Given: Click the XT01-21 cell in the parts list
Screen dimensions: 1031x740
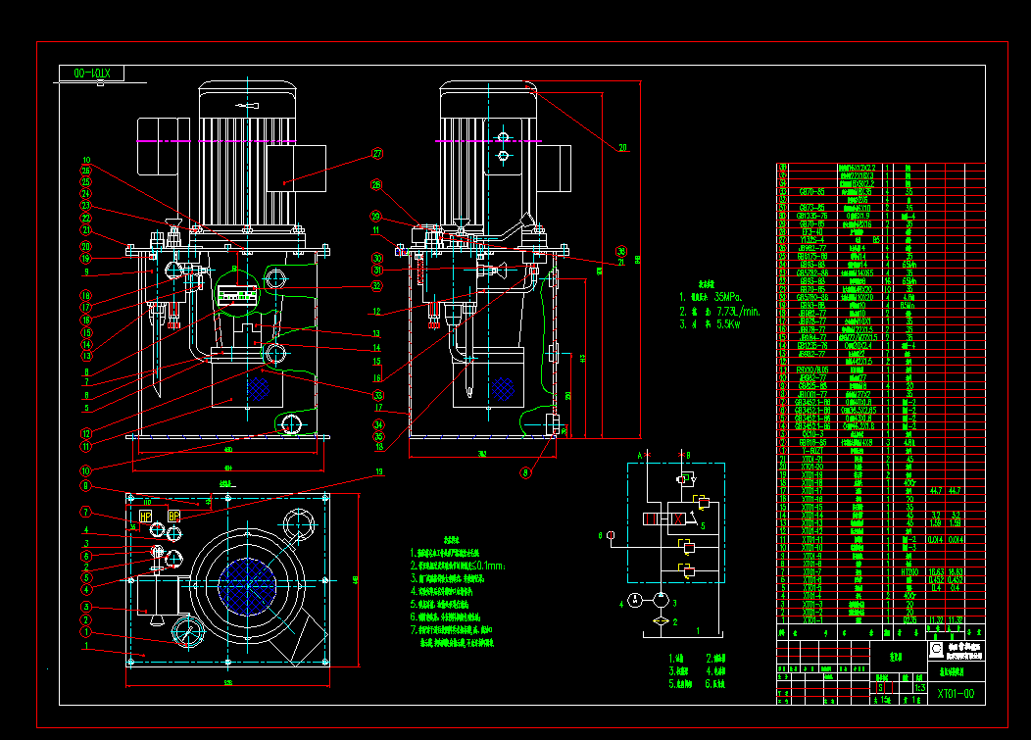Looking at the screenshot, I should pos(812,459).
